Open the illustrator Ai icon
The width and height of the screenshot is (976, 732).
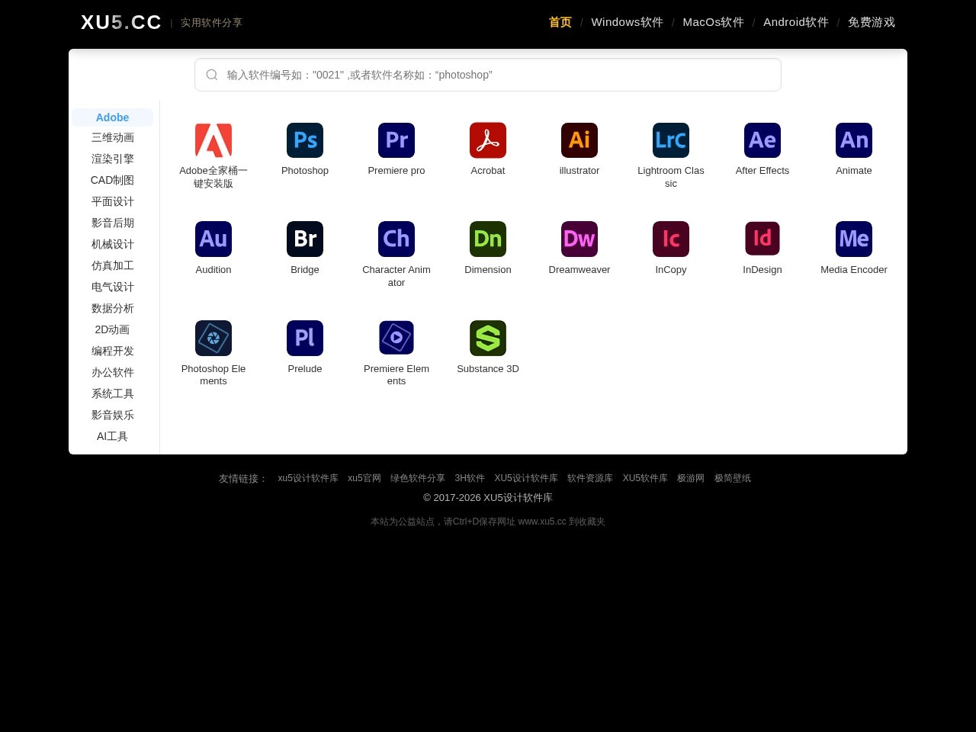tap(579, 140)
